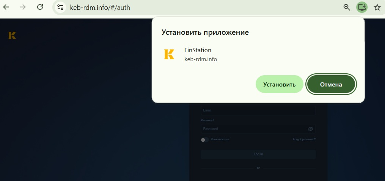
Task: Click the install app icon in address bar
Action: click(362, 7)
